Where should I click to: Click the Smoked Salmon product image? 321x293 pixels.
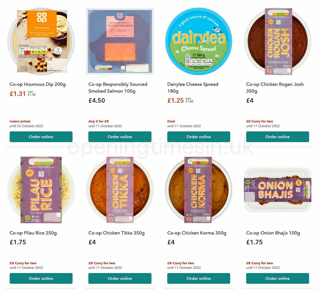tap(120, 41)
